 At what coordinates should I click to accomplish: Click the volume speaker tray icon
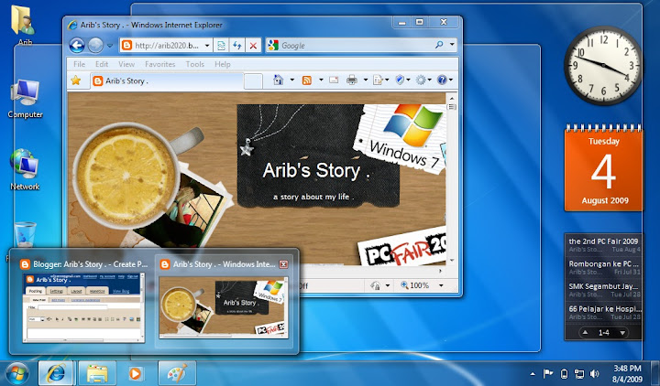pos(594,373)
